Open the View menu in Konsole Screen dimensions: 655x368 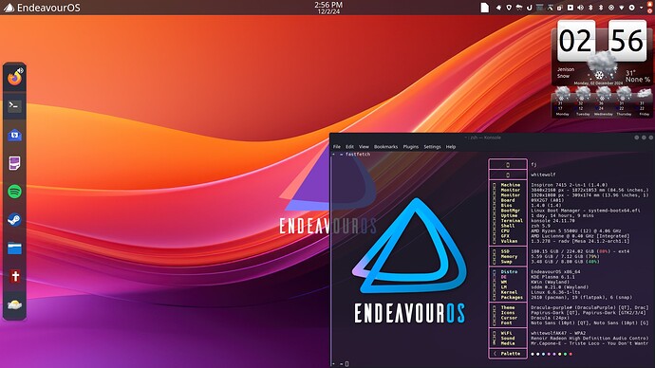[x=364, y=147]
